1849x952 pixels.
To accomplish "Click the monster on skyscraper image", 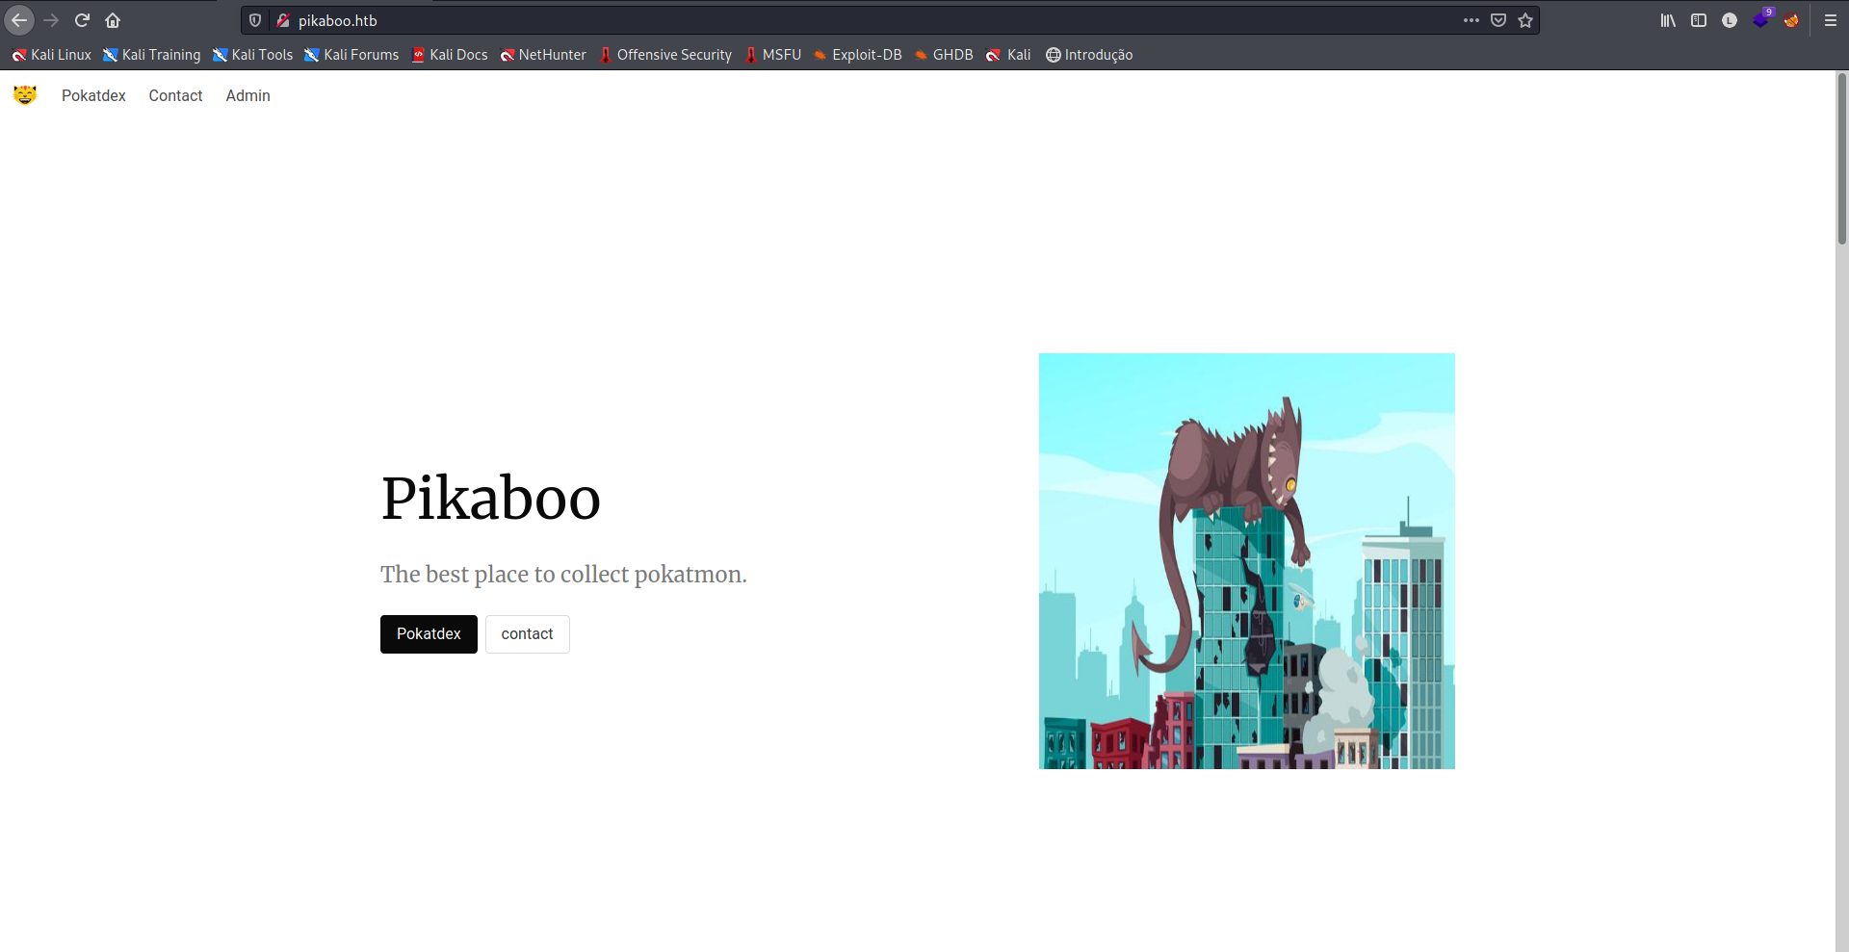I will pyautogui.click(x=1246, y=560).
